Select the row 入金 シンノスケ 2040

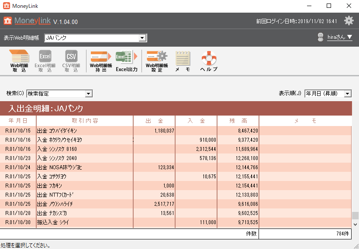pos(176,158)
